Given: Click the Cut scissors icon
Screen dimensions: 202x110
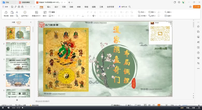Looking at the screenshot, I should click(x=17, y=12).
